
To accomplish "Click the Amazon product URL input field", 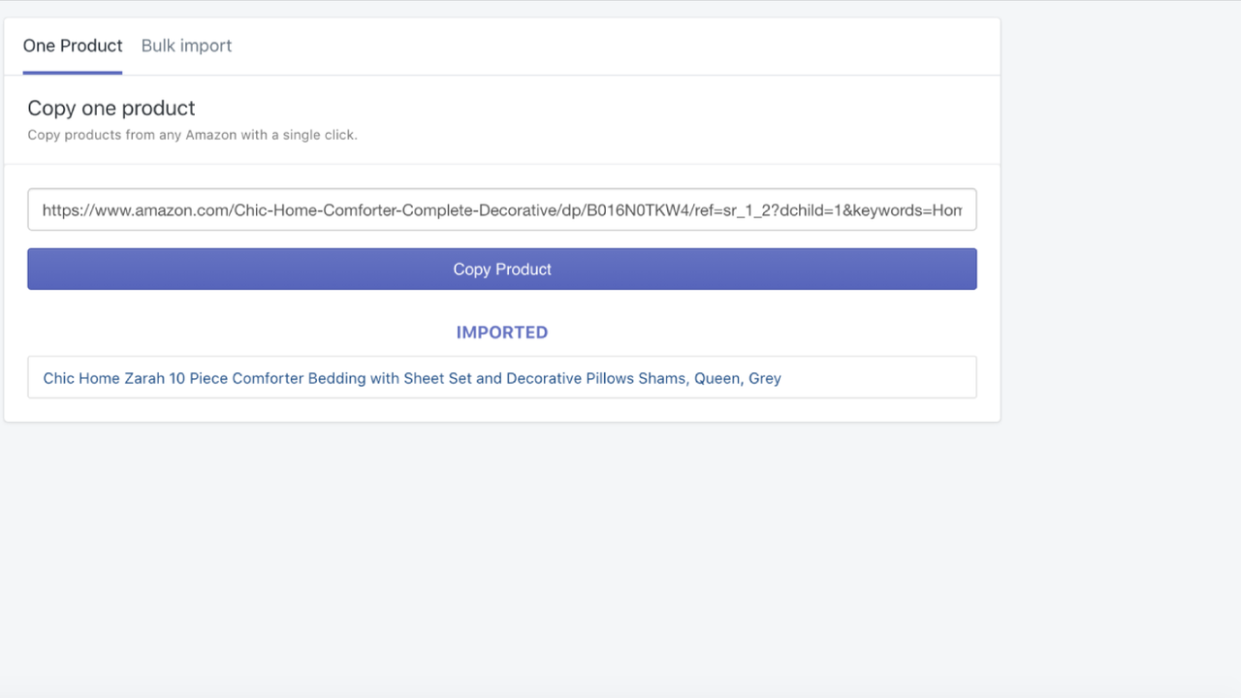I will click(501, 209).
